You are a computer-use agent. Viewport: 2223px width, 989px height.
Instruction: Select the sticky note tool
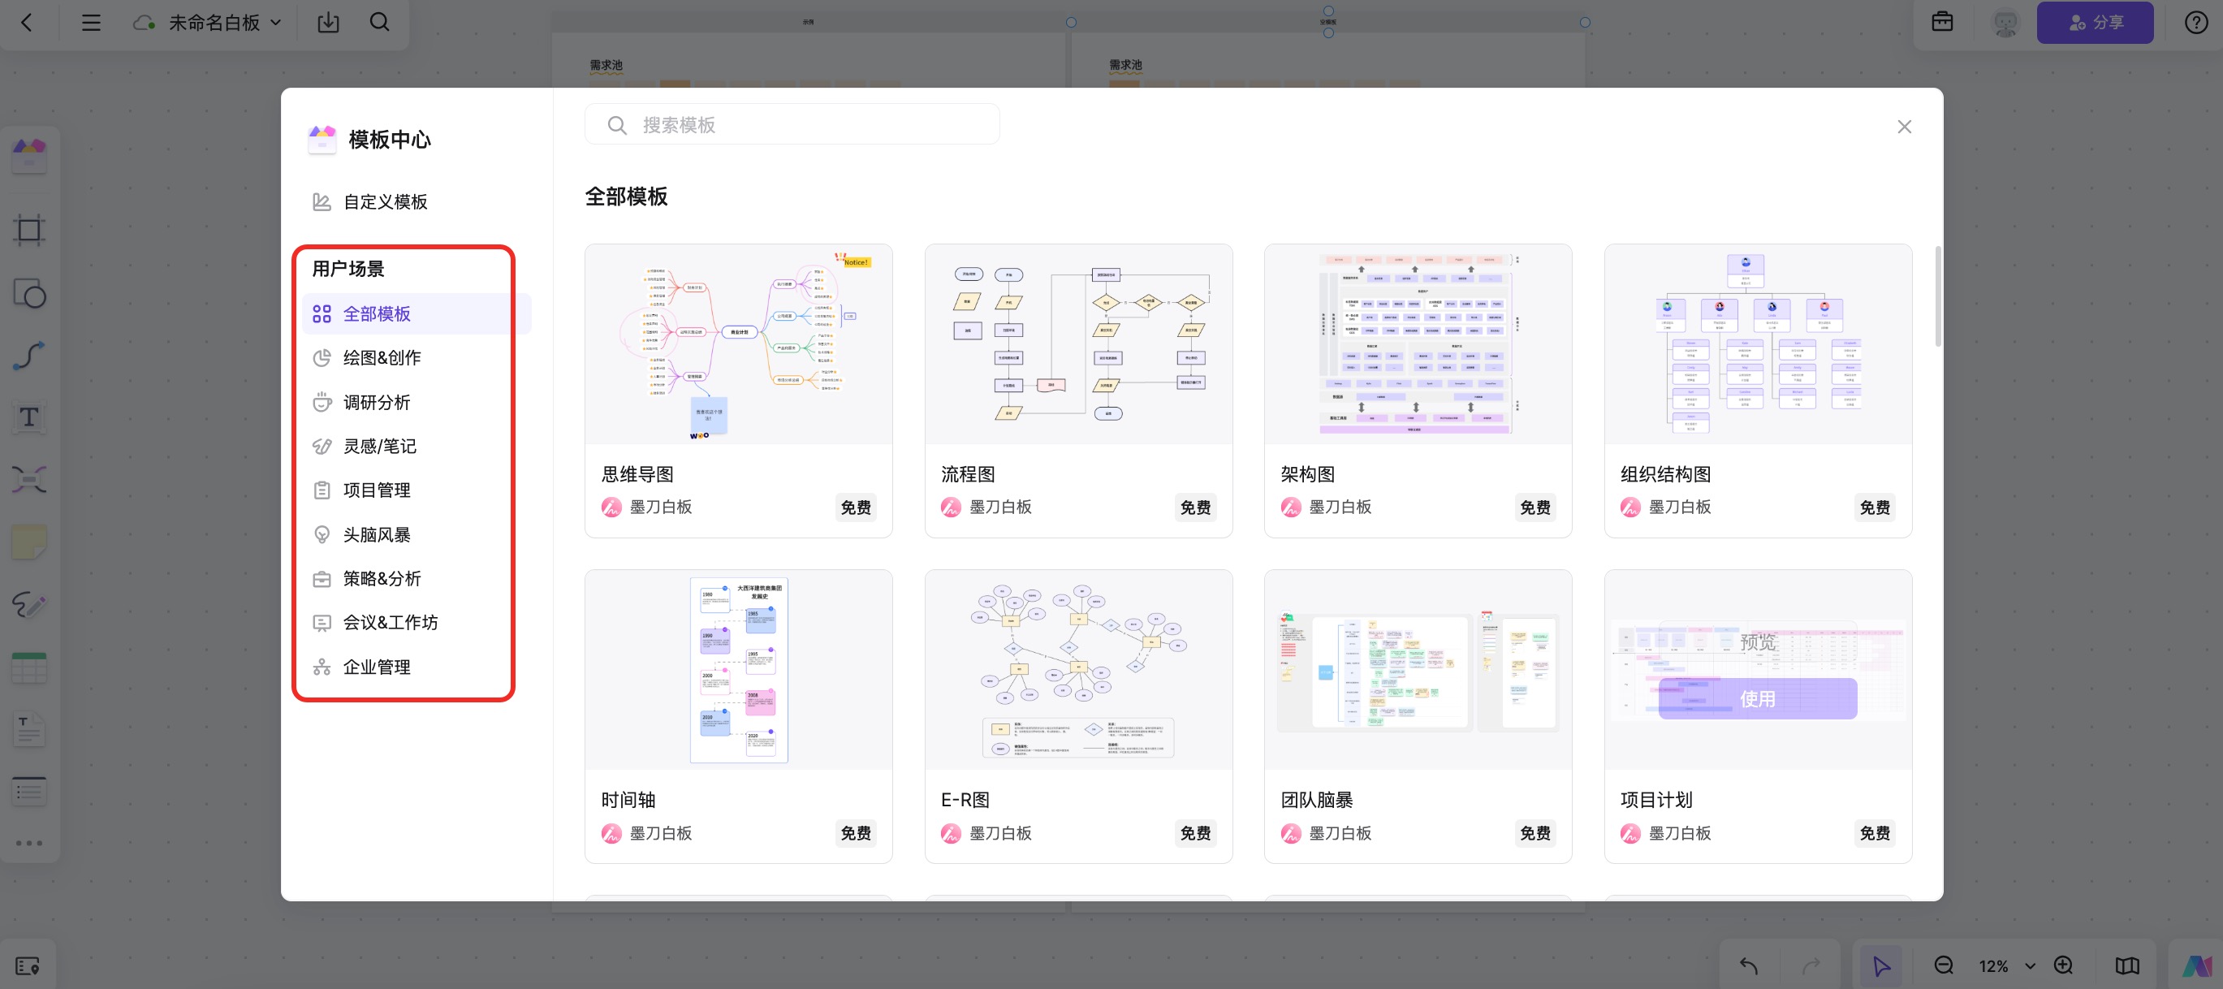coord(29,542)
